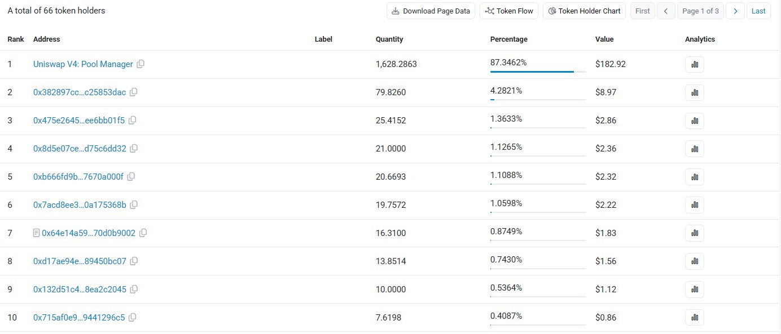
Task: Open analytics chart for rank 10 holder
Action: (695, 318)
